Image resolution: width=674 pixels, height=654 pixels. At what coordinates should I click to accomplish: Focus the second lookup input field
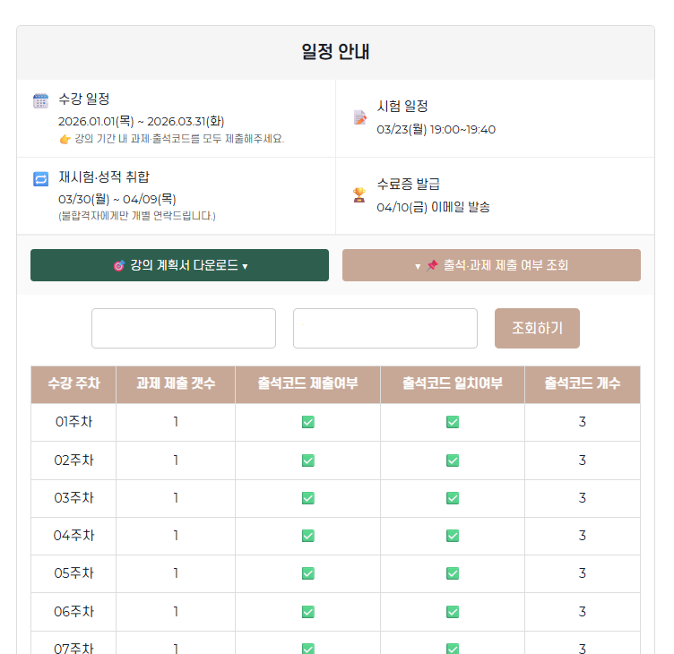(385, 328)
